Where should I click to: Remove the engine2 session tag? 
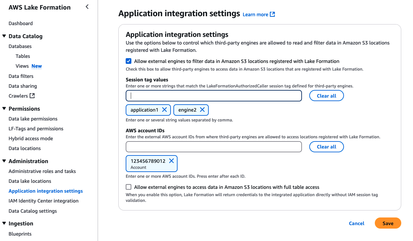(x=202, y=110)
